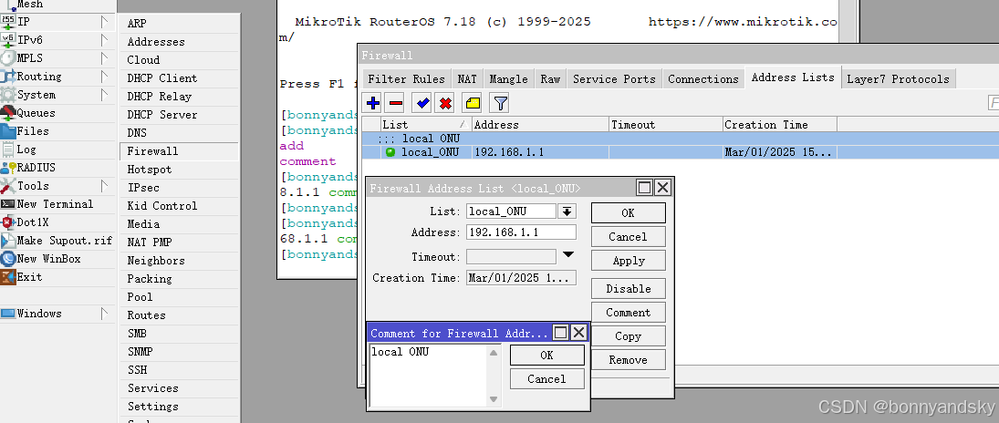Click Cancel in Firewall Address List dialog

click(629, 236)
